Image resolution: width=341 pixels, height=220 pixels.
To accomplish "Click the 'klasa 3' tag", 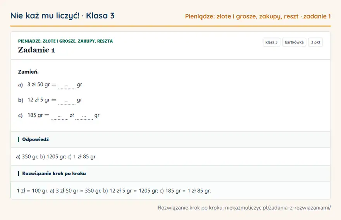I will 271,42.
